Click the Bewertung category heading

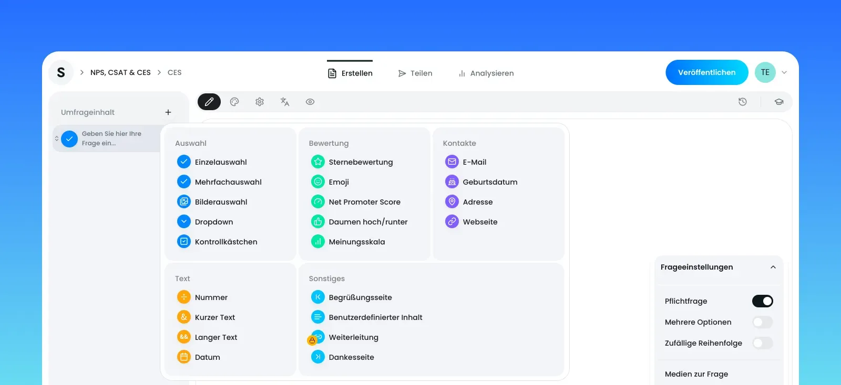[329, 143]
